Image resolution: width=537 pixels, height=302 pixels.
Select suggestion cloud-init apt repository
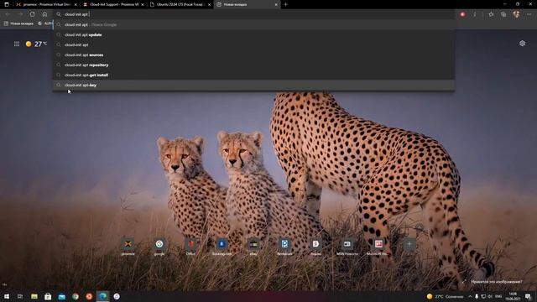(253, 65)
